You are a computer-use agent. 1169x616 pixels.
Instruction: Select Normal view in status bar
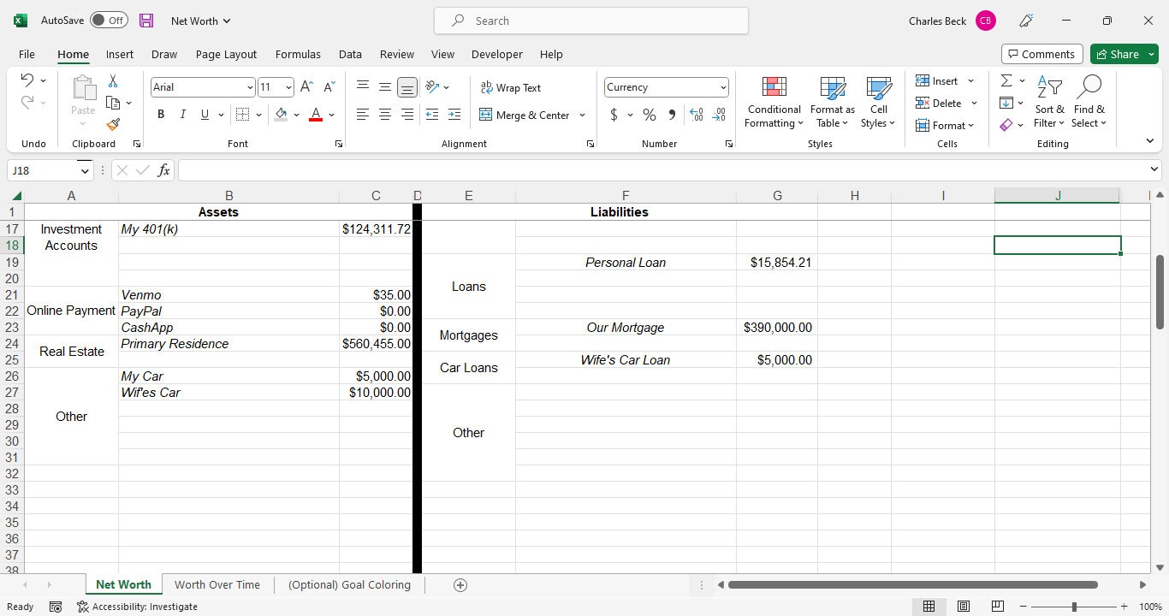click(x=929, y=607)
